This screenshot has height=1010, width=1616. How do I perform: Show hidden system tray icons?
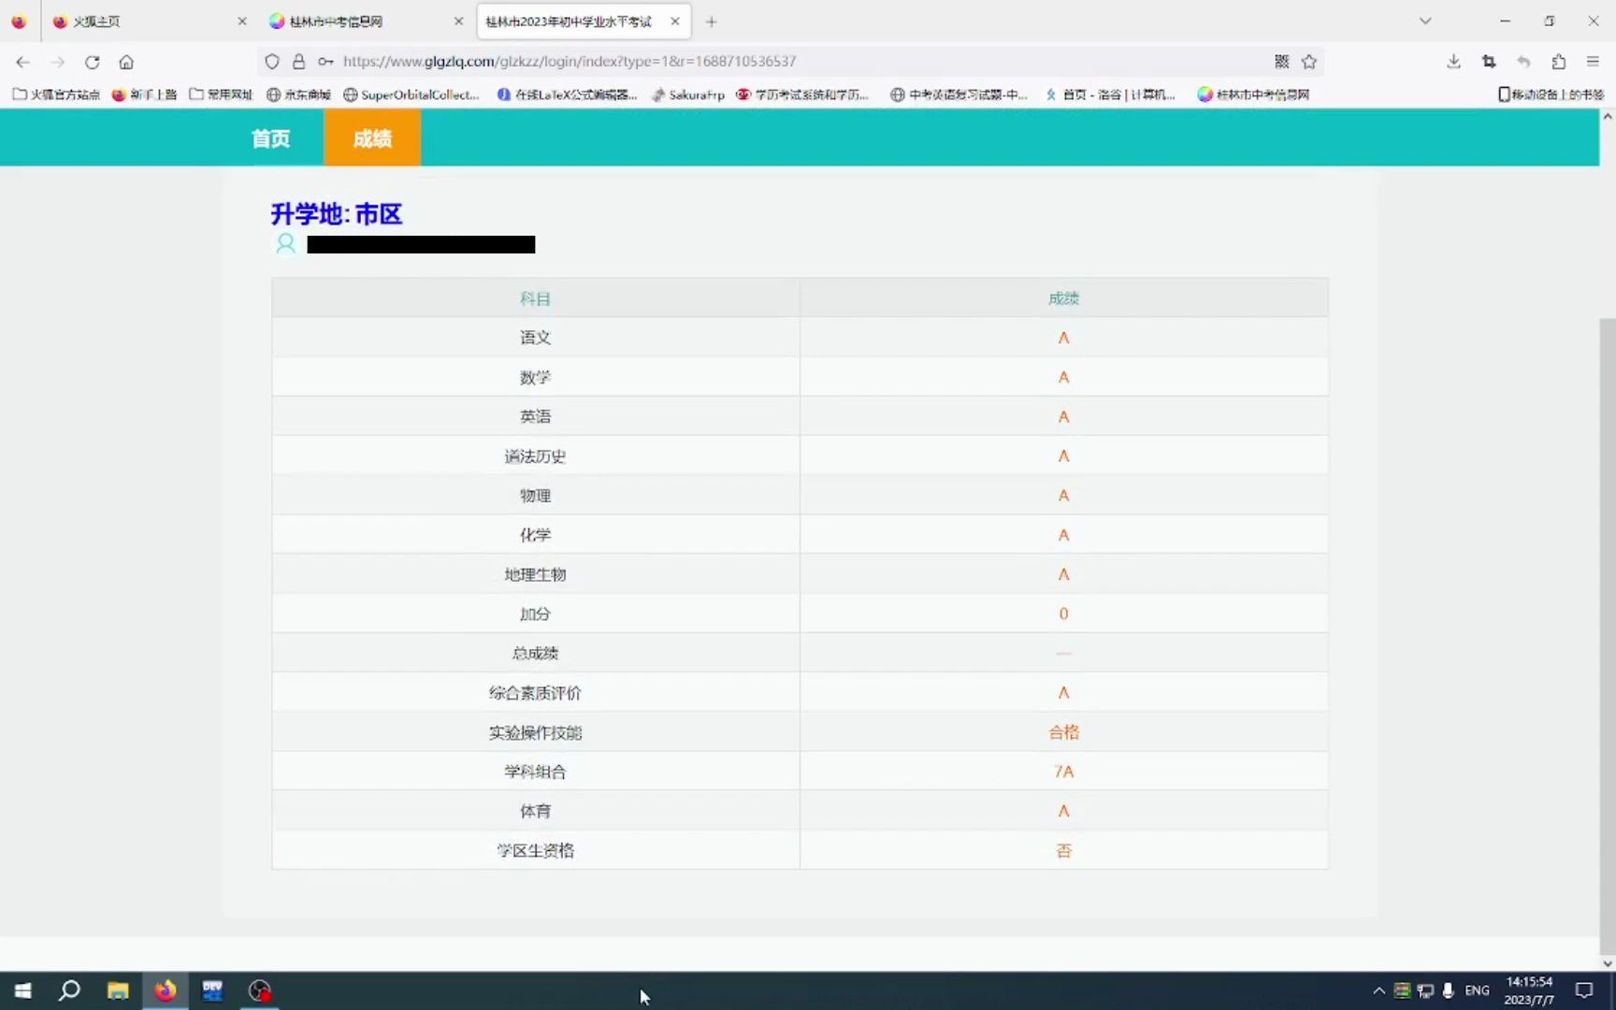[1378, 990]
